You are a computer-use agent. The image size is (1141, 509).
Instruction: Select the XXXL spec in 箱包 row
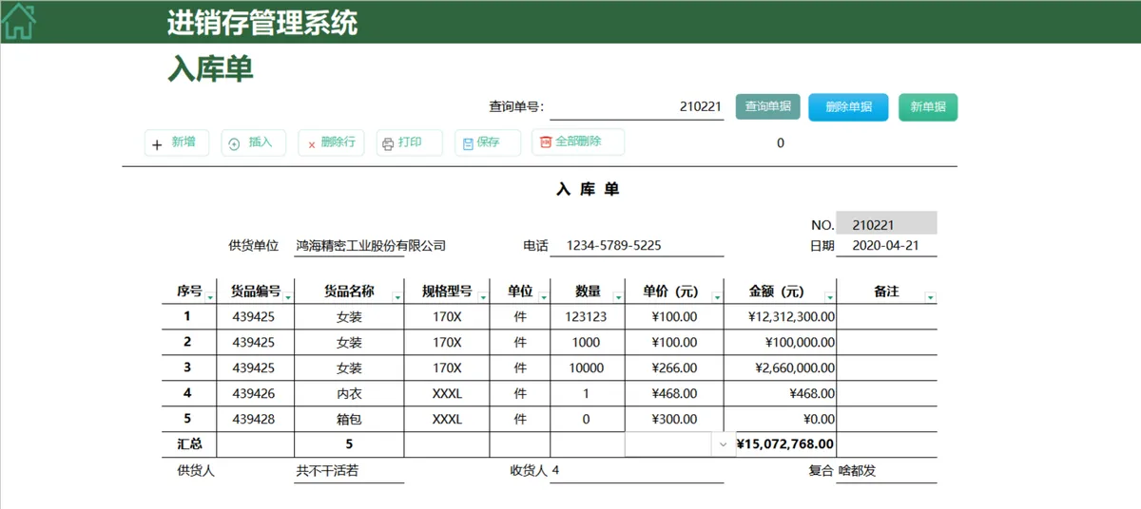pyautogui.click(x=447, y=420)
